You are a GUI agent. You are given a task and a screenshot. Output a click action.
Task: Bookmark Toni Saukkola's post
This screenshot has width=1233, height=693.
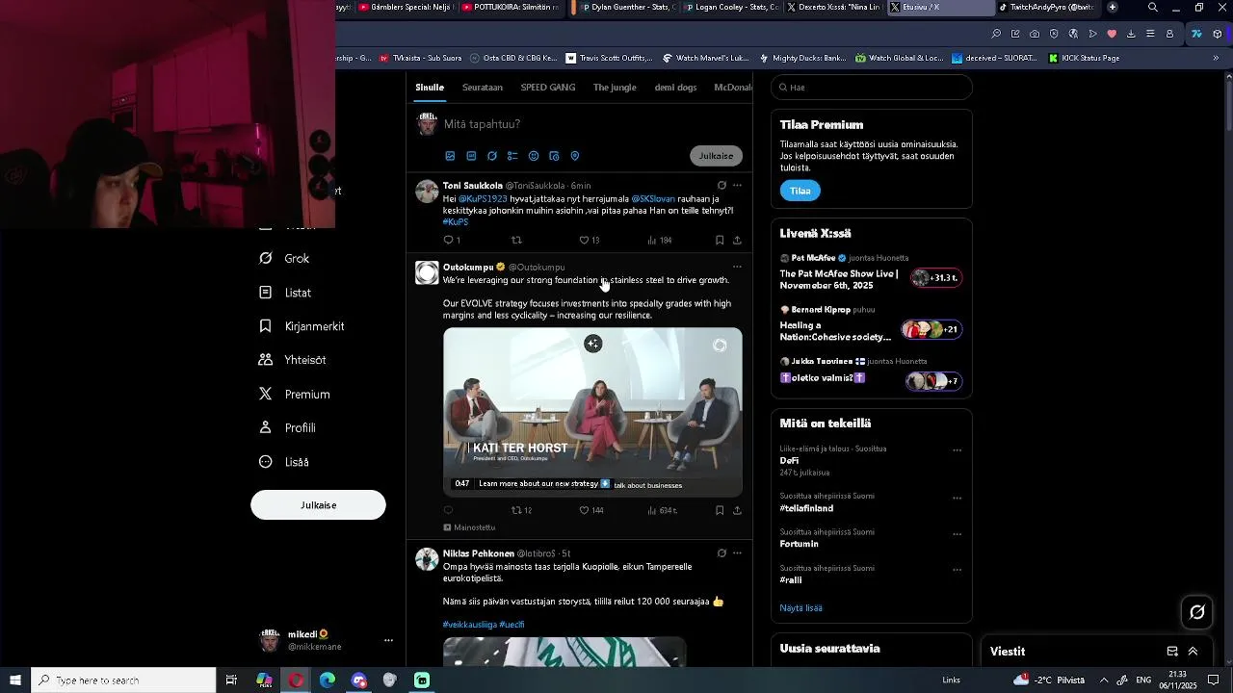click(x=720, y=240)
